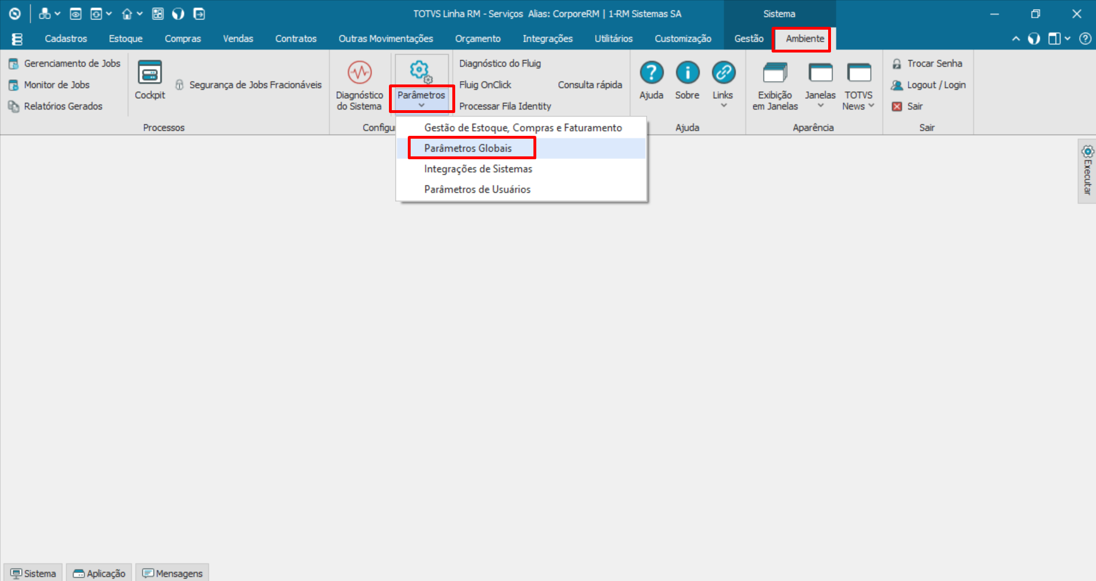1096x581 pixels.
Task: Open Parâmetros de Usuários menu entry
Action: pyautogui.click(x=521, y=189)
